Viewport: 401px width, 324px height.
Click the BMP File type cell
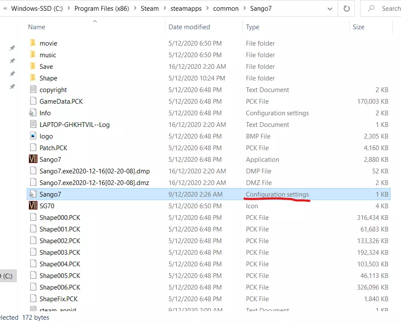click(258, 136)
